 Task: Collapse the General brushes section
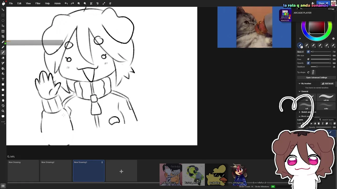click(x=299, y=91)
